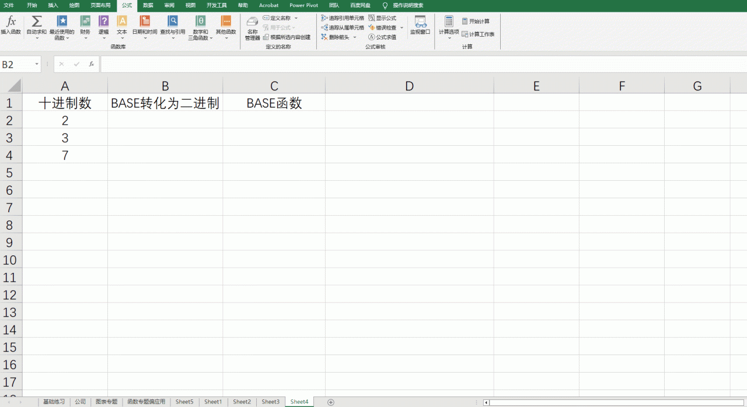Open the Text (文本) functions list
The width and height of the screenshot is (747, 407).
pos(122,27)
